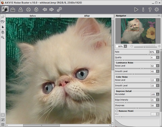The height and width of the screenshot is (127, 162).
Task: Enable the Remove Moiré checkbox
Action: pyautogui.click(x=117, y=111)
